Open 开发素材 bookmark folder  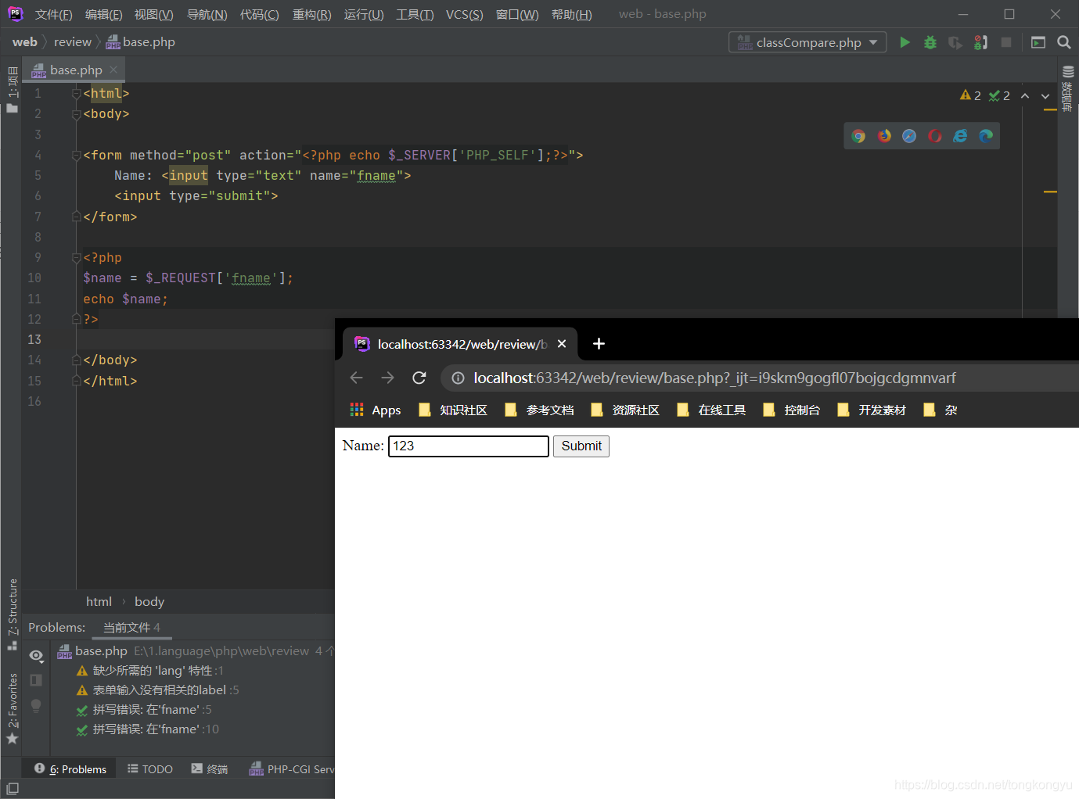pyautogui.click(x=872, y=410)
